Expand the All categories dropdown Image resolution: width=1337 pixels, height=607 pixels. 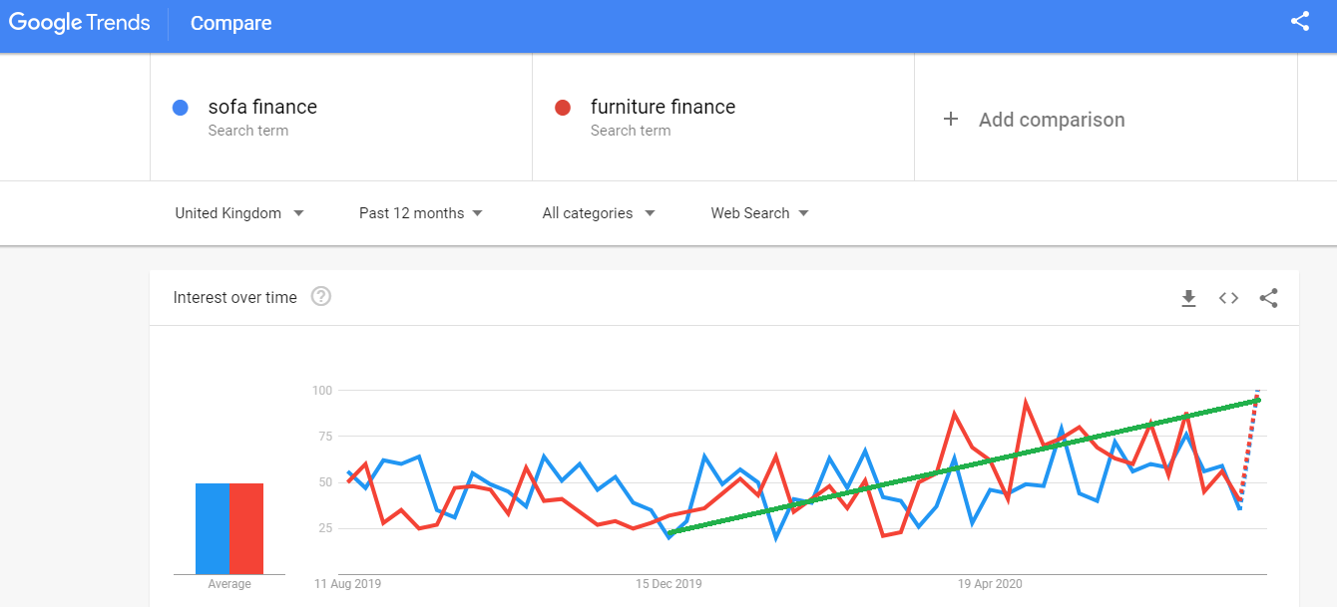tap(599, 213)
